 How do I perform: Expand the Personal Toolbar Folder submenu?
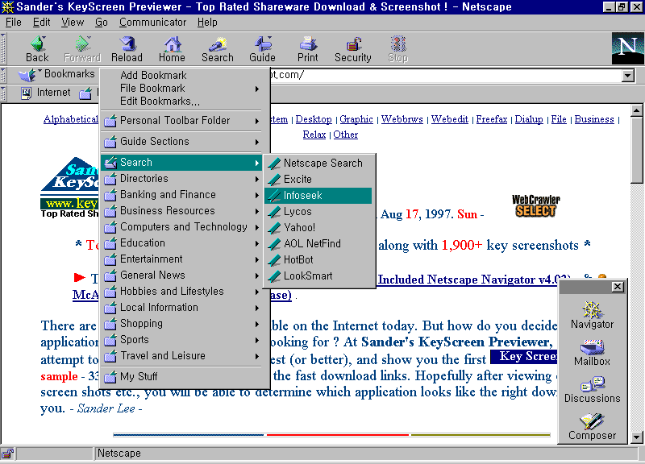(x=175, y=121)
